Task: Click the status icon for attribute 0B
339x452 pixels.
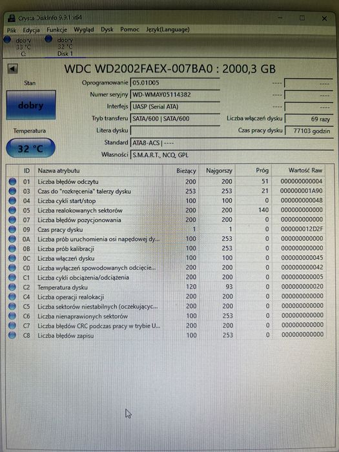Action: point(12,249)
